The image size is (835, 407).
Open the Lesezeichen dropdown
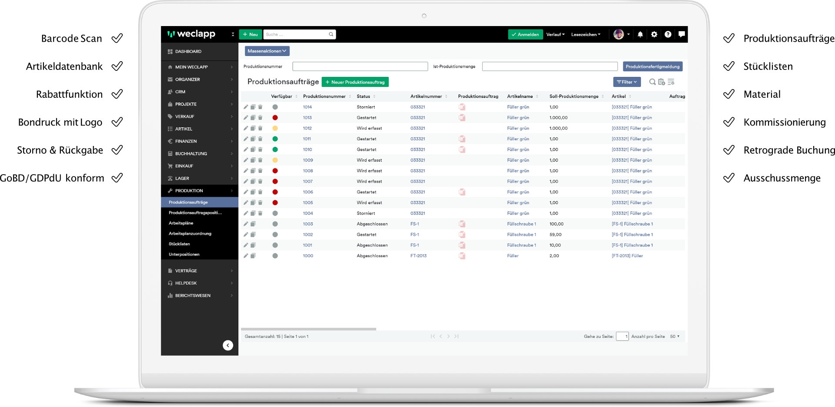tap(586, 34)
